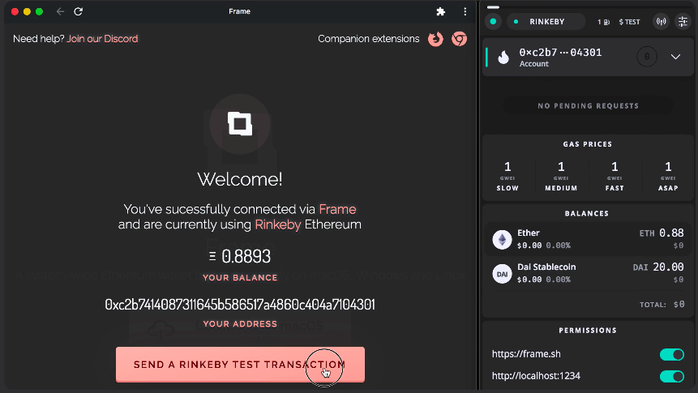Click the Ether coin icon
This screenshot has width=698, height=393.
point(502,240)
